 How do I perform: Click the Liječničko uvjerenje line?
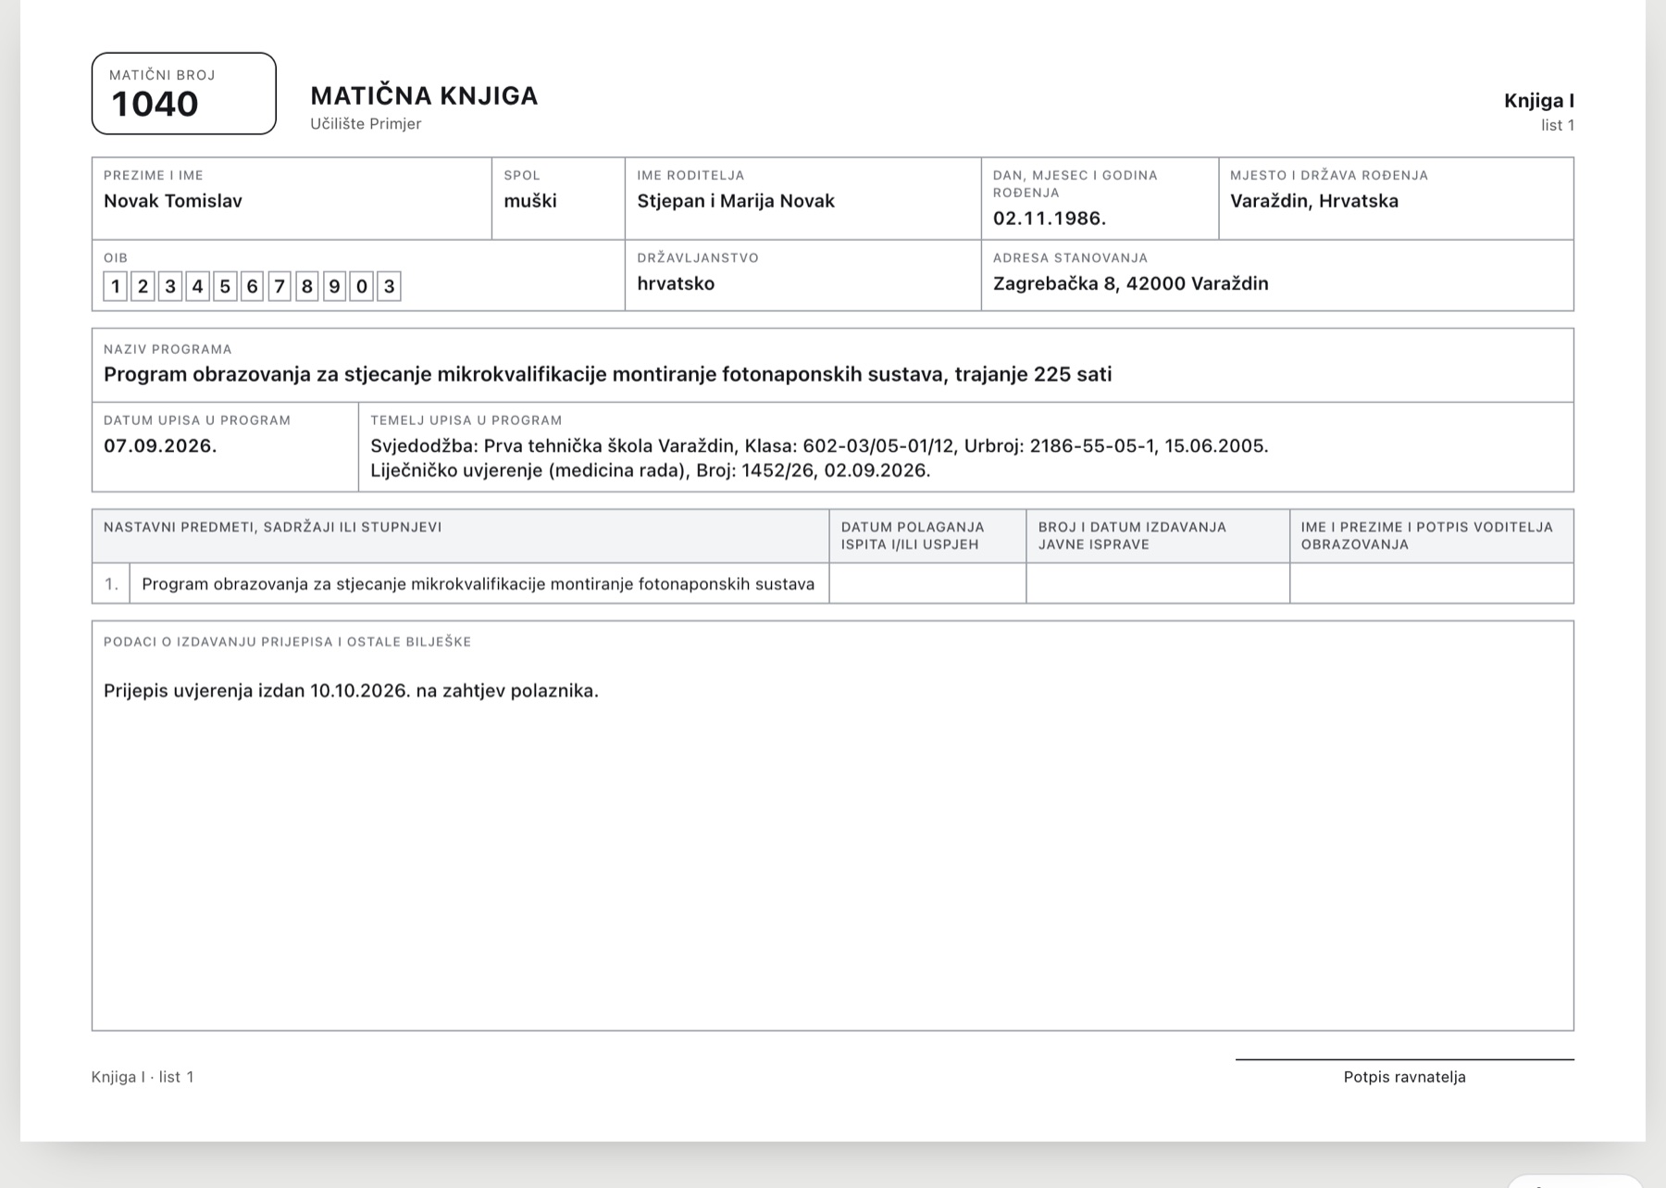pyautogui.click(x=650, y=470)
